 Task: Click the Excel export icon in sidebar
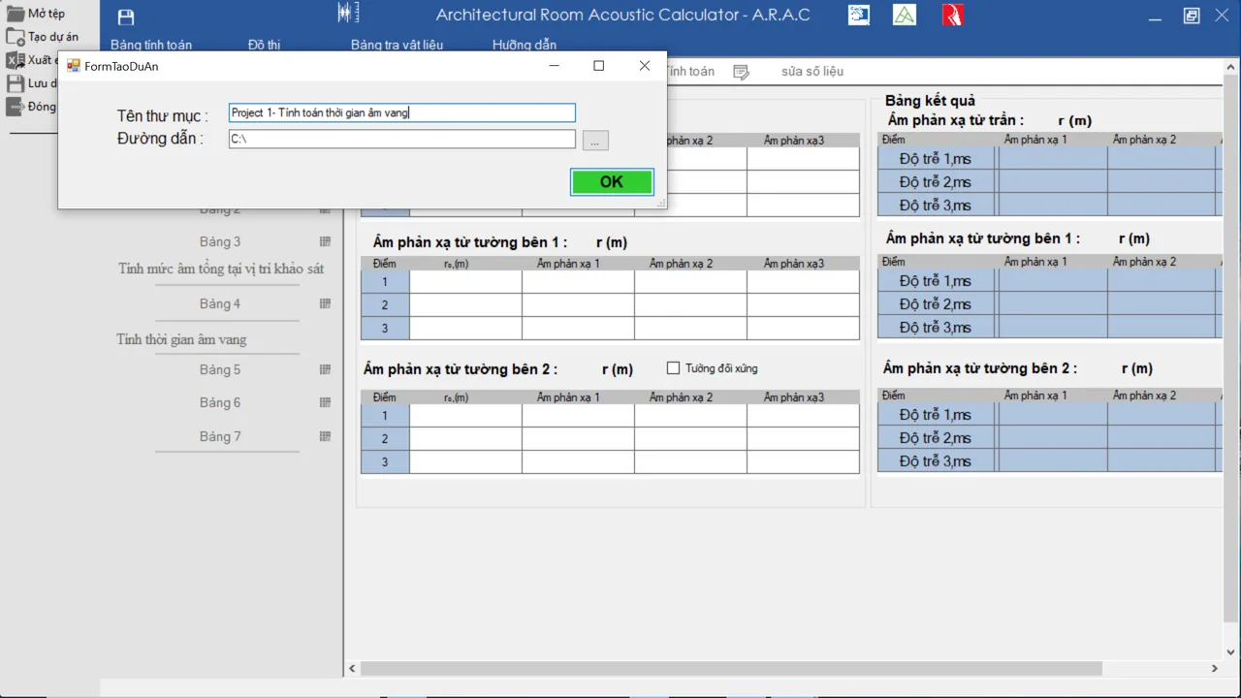(16, 60)
